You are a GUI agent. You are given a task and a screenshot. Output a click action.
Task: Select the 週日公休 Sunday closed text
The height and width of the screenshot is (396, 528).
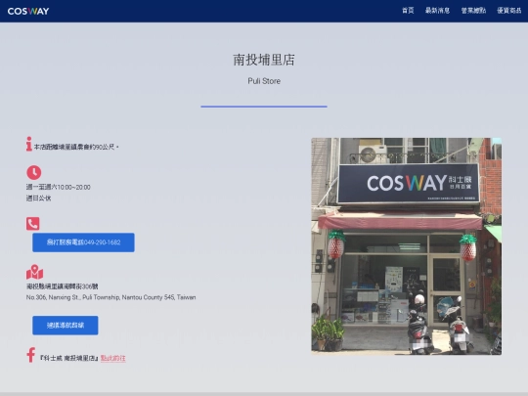click(x=38, y=198)
